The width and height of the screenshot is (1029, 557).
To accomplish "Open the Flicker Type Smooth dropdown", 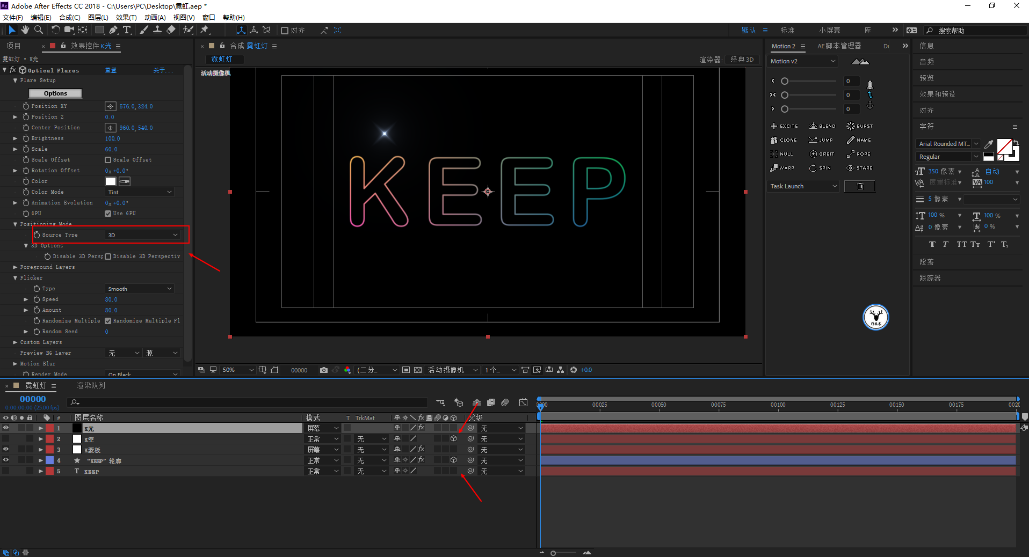I will [140, 289].
